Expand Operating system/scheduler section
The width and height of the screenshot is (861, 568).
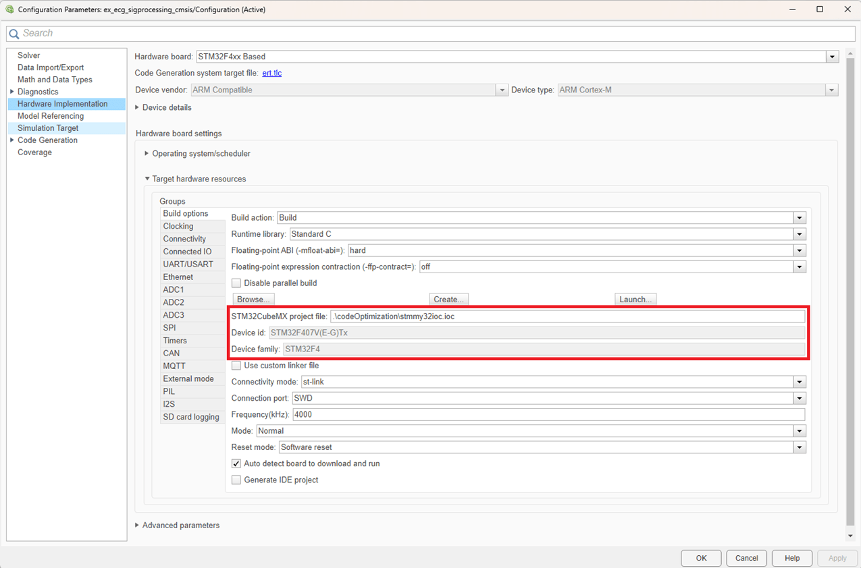tap(147, 154)
